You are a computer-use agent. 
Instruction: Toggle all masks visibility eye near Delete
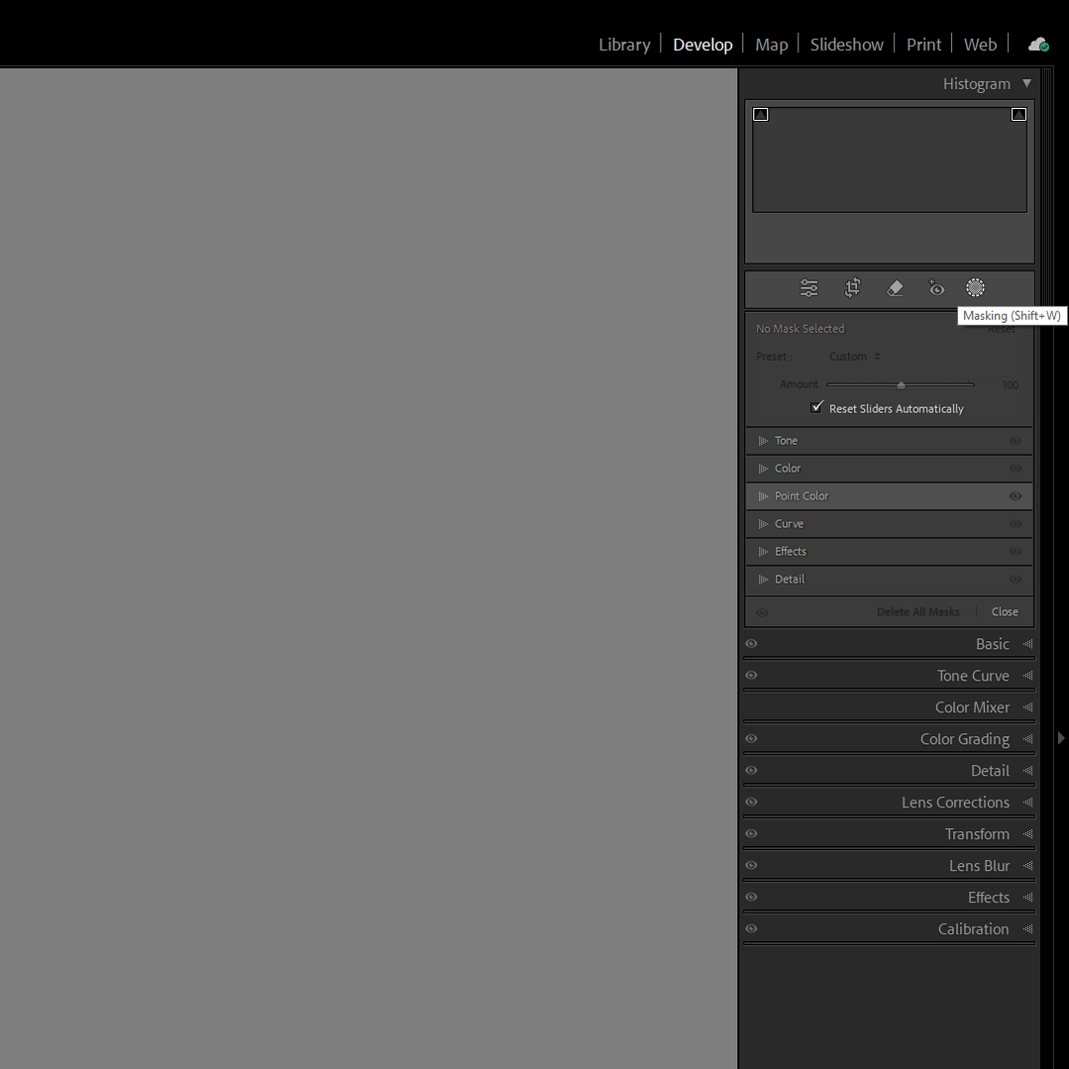pyautogui.click(x=762, y=613)
